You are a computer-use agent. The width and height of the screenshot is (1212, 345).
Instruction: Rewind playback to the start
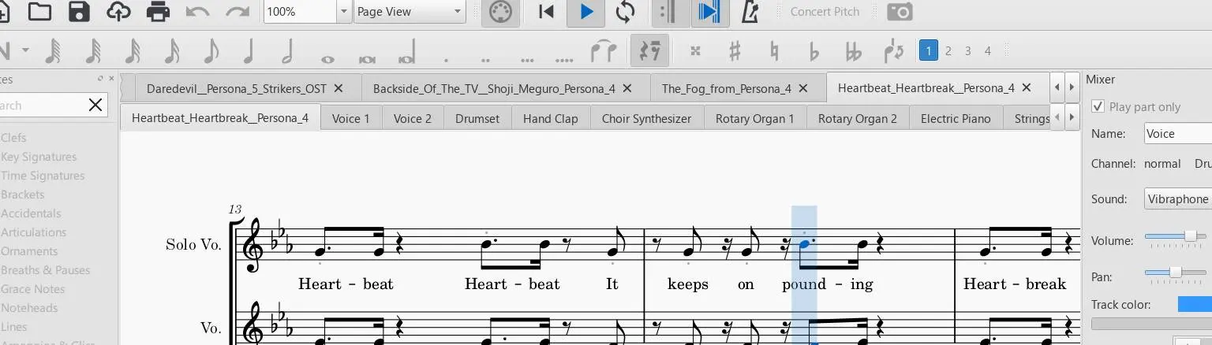[546, 11]
